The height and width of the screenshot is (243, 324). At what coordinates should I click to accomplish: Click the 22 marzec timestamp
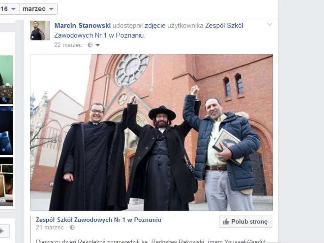tap(68, 45)
